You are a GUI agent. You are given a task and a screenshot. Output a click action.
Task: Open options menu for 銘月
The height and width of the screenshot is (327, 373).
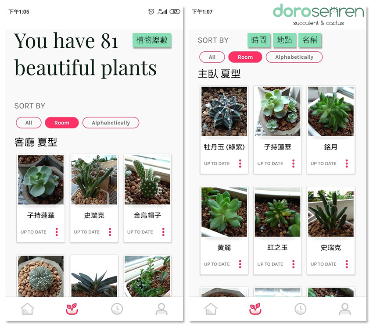[347, 163]
